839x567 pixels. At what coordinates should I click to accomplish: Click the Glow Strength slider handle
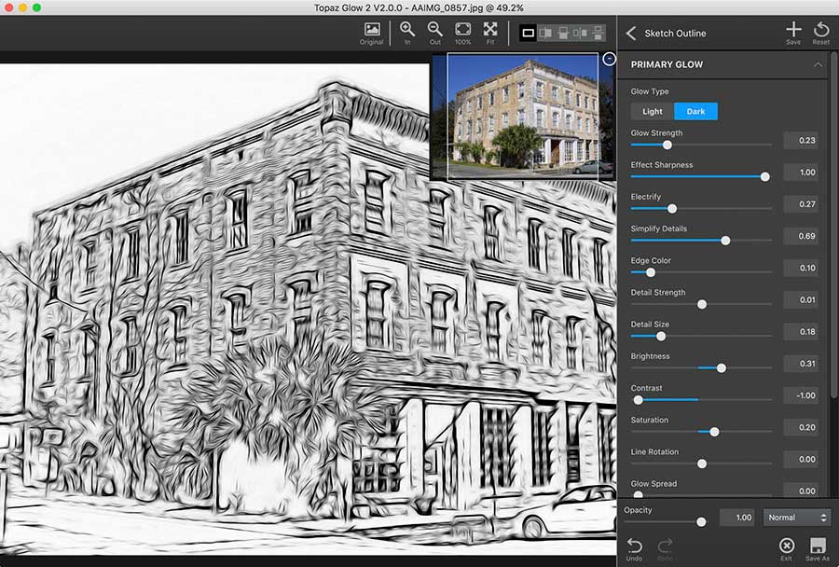(x=667, y=145)
